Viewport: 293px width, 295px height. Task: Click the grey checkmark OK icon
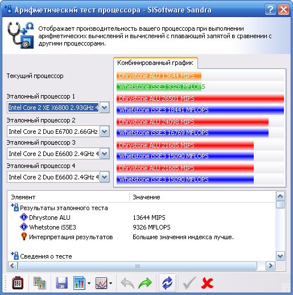coord(189,283)
